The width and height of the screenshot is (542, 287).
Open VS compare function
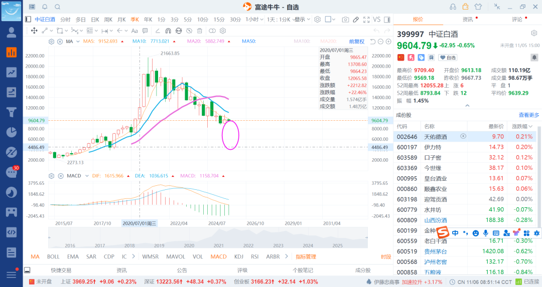pos(376,20)
